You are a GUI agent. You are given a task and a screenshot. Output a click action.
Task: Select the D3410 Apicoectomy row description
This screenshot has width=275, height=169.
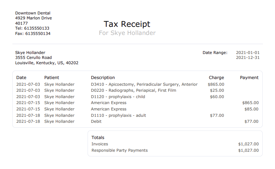tap(144, 84)
